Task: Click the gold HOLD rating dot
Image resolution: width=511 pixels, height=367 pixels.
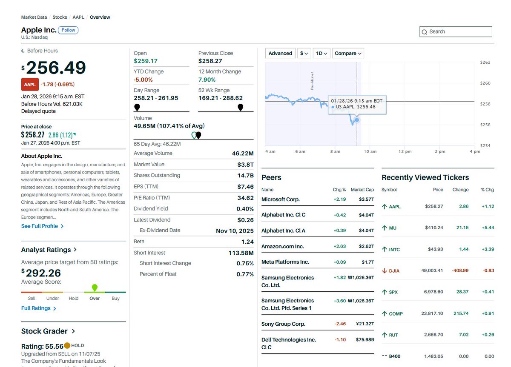Action: pyautogui.click(x=67, y=346)
